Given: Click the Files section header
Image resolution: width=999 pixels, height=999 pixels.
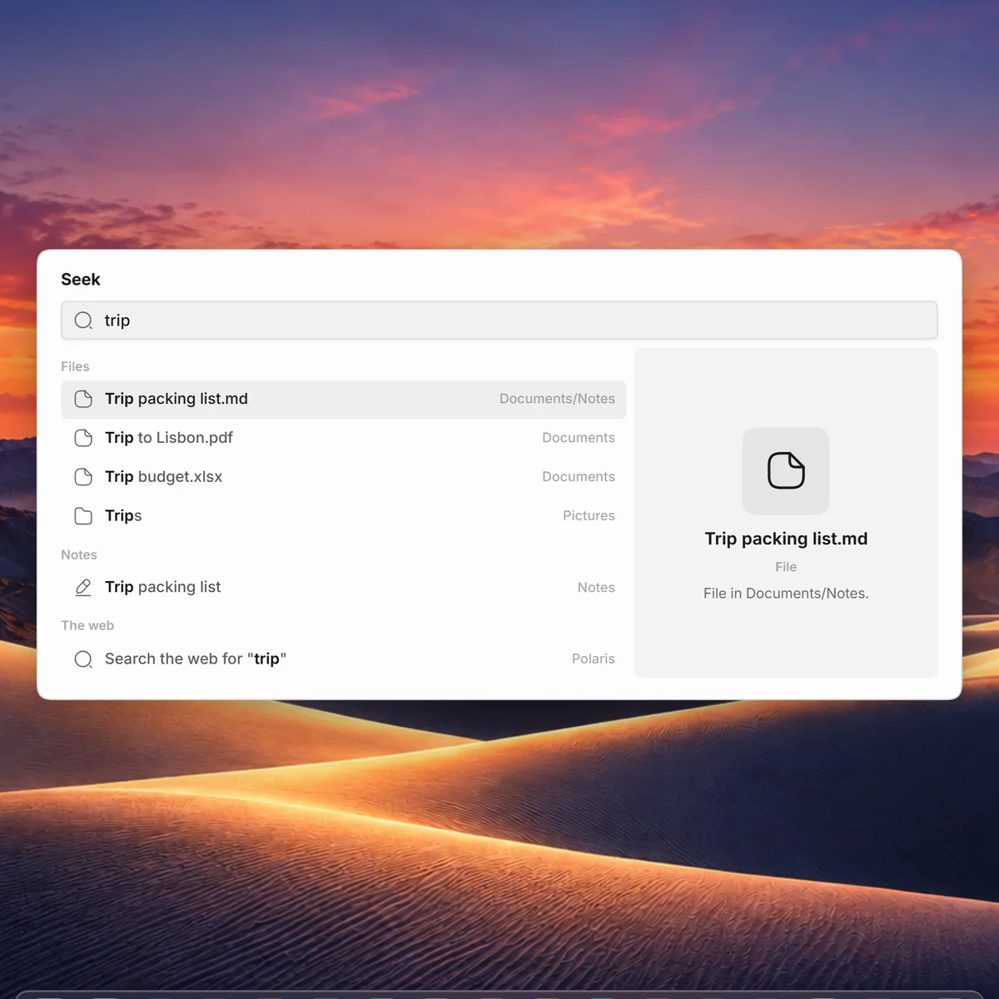Looking at the screenshot, I should [75, 366].
